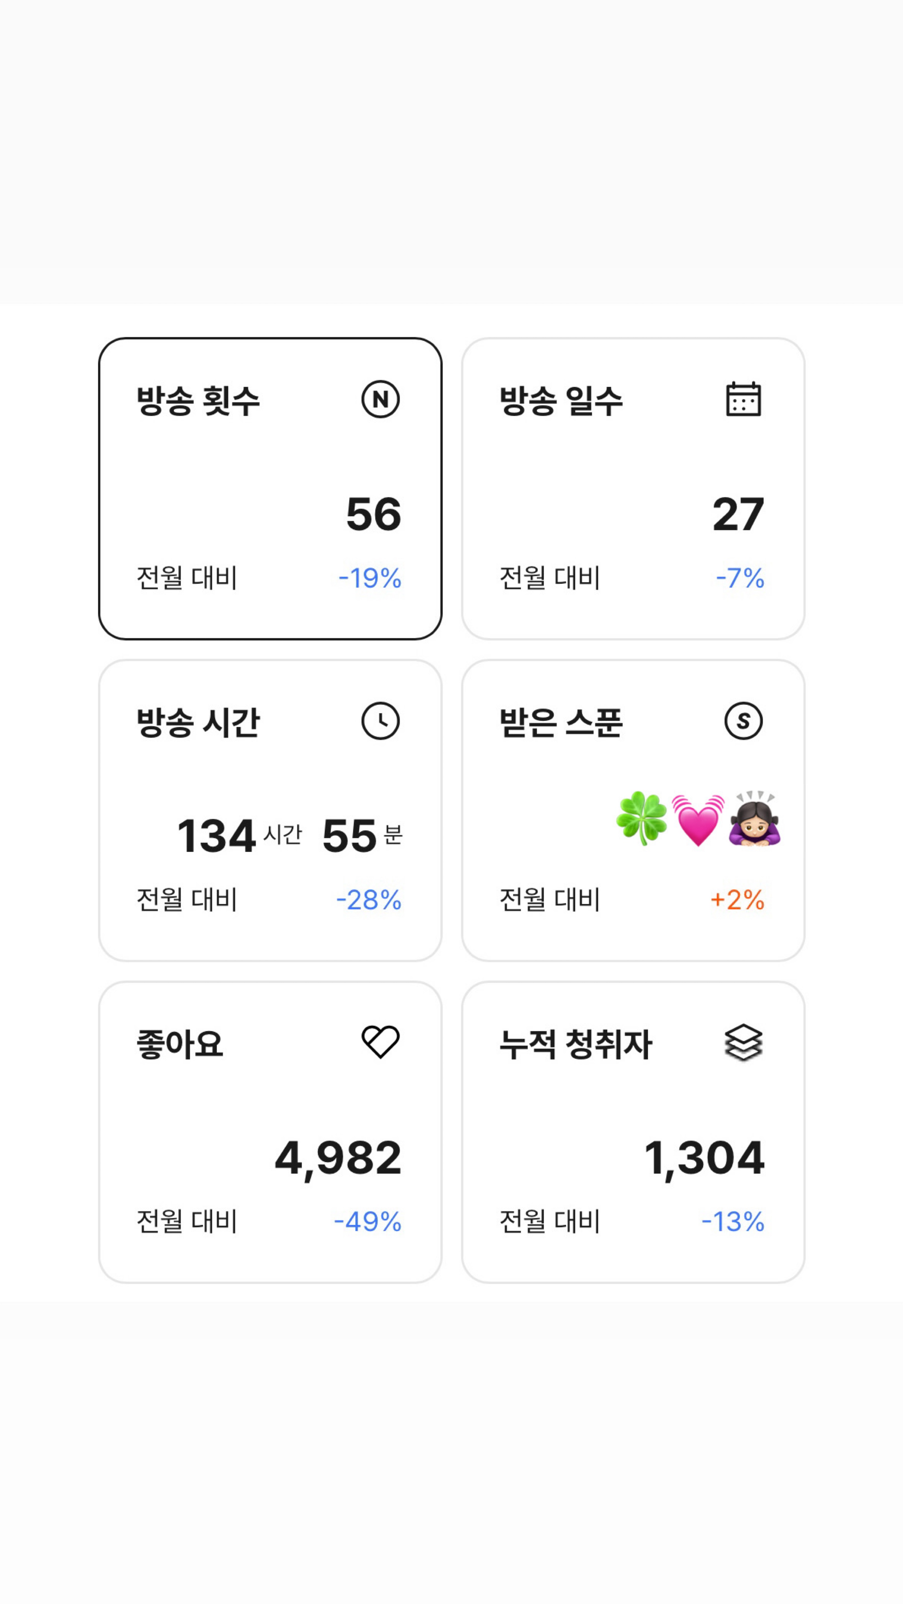Click the circled S spoon icon

(743, 721)
